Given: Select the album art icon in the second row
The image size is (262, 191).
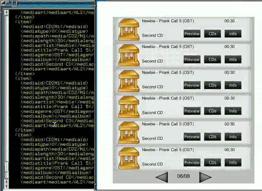Looking at the screenshot, I should (x=129, y=55).
